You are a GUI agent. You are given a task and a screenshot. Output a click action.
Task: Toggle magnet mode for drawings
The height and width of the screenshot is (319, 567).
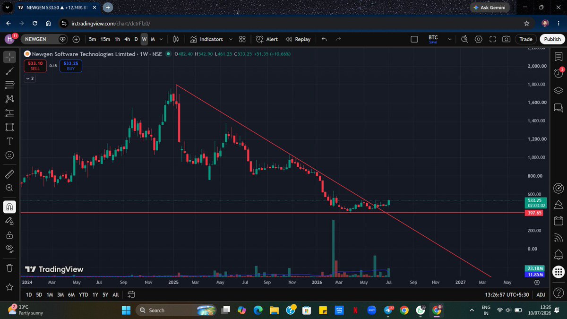(9, 207)
